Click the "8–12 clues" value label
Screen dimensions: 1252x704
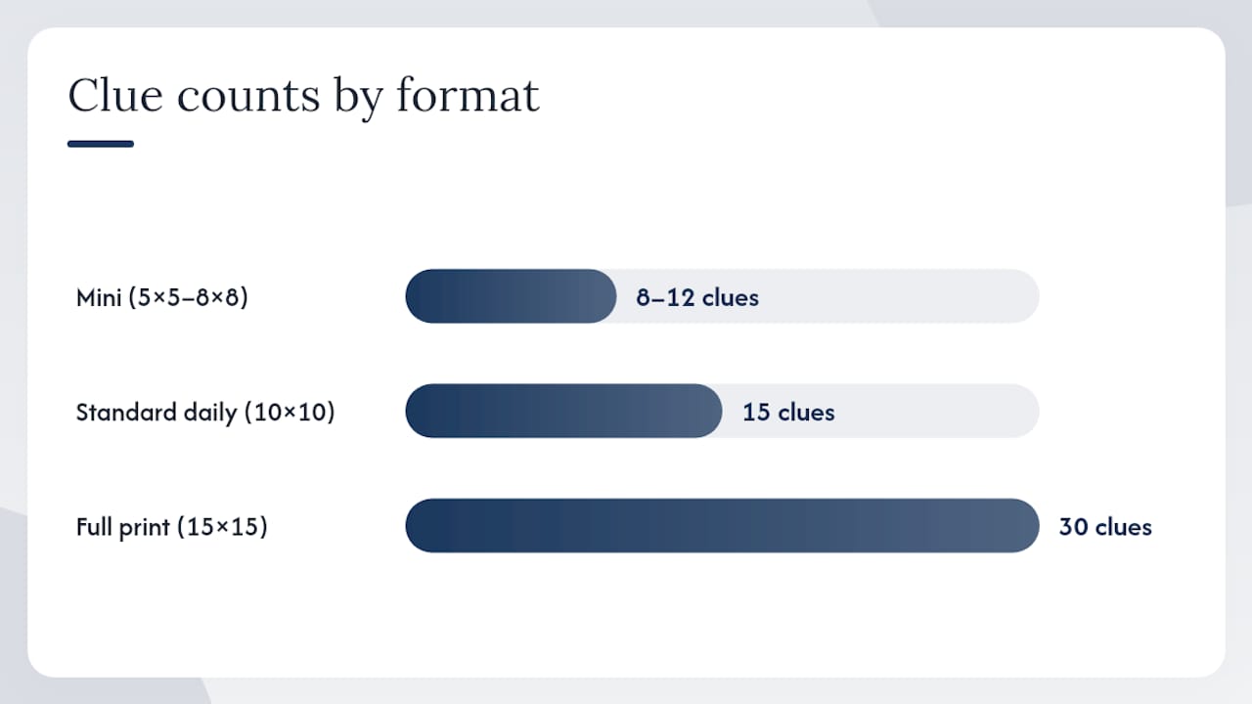coord(697,297)
